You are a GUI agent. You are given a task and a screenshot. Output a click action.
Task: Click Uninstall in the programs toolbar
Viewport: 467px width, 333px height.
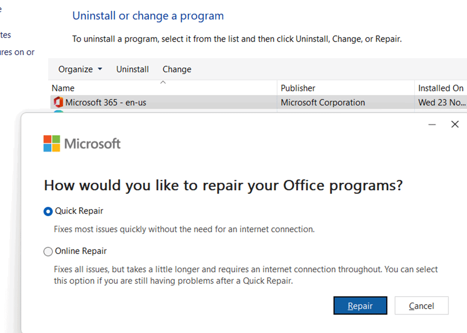[132, 69]
